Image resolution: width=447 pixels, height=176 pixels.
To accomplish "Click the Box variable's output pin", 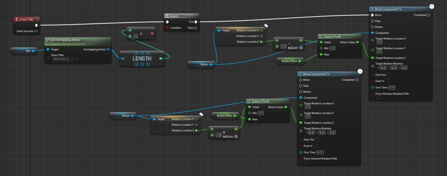I will [x=33, y=51].
